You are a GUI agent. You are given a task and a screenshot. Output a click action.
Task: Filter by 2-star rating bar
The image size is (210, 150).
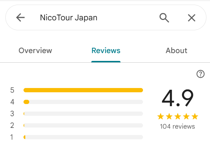(83, 125)
